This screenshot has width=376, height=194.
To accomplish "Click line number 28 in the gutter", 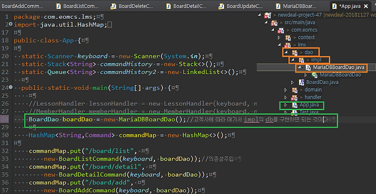I will coord(5,119).
